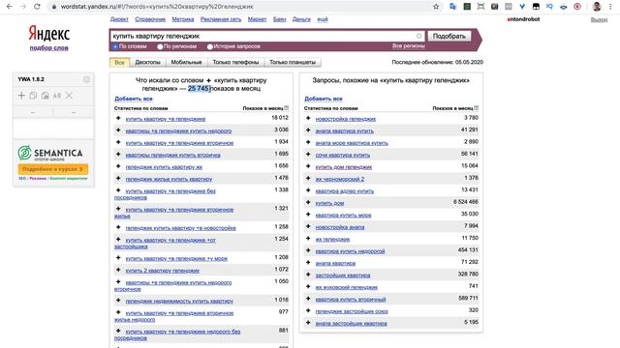Add "купить 2 квартиру геленджик" with its plus icon
Image resolution: width=620 pixels, height=348 pixels.
[118, 270]
